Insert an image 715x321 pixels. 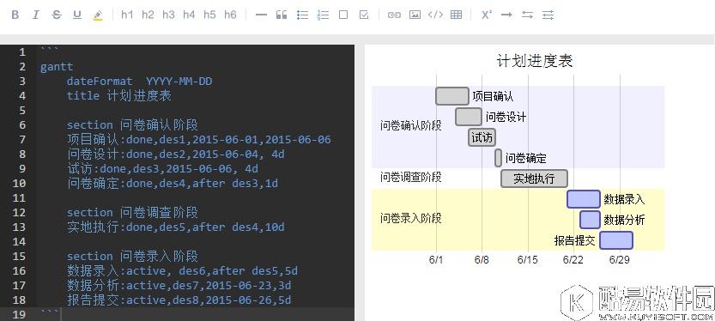[415, 15]
